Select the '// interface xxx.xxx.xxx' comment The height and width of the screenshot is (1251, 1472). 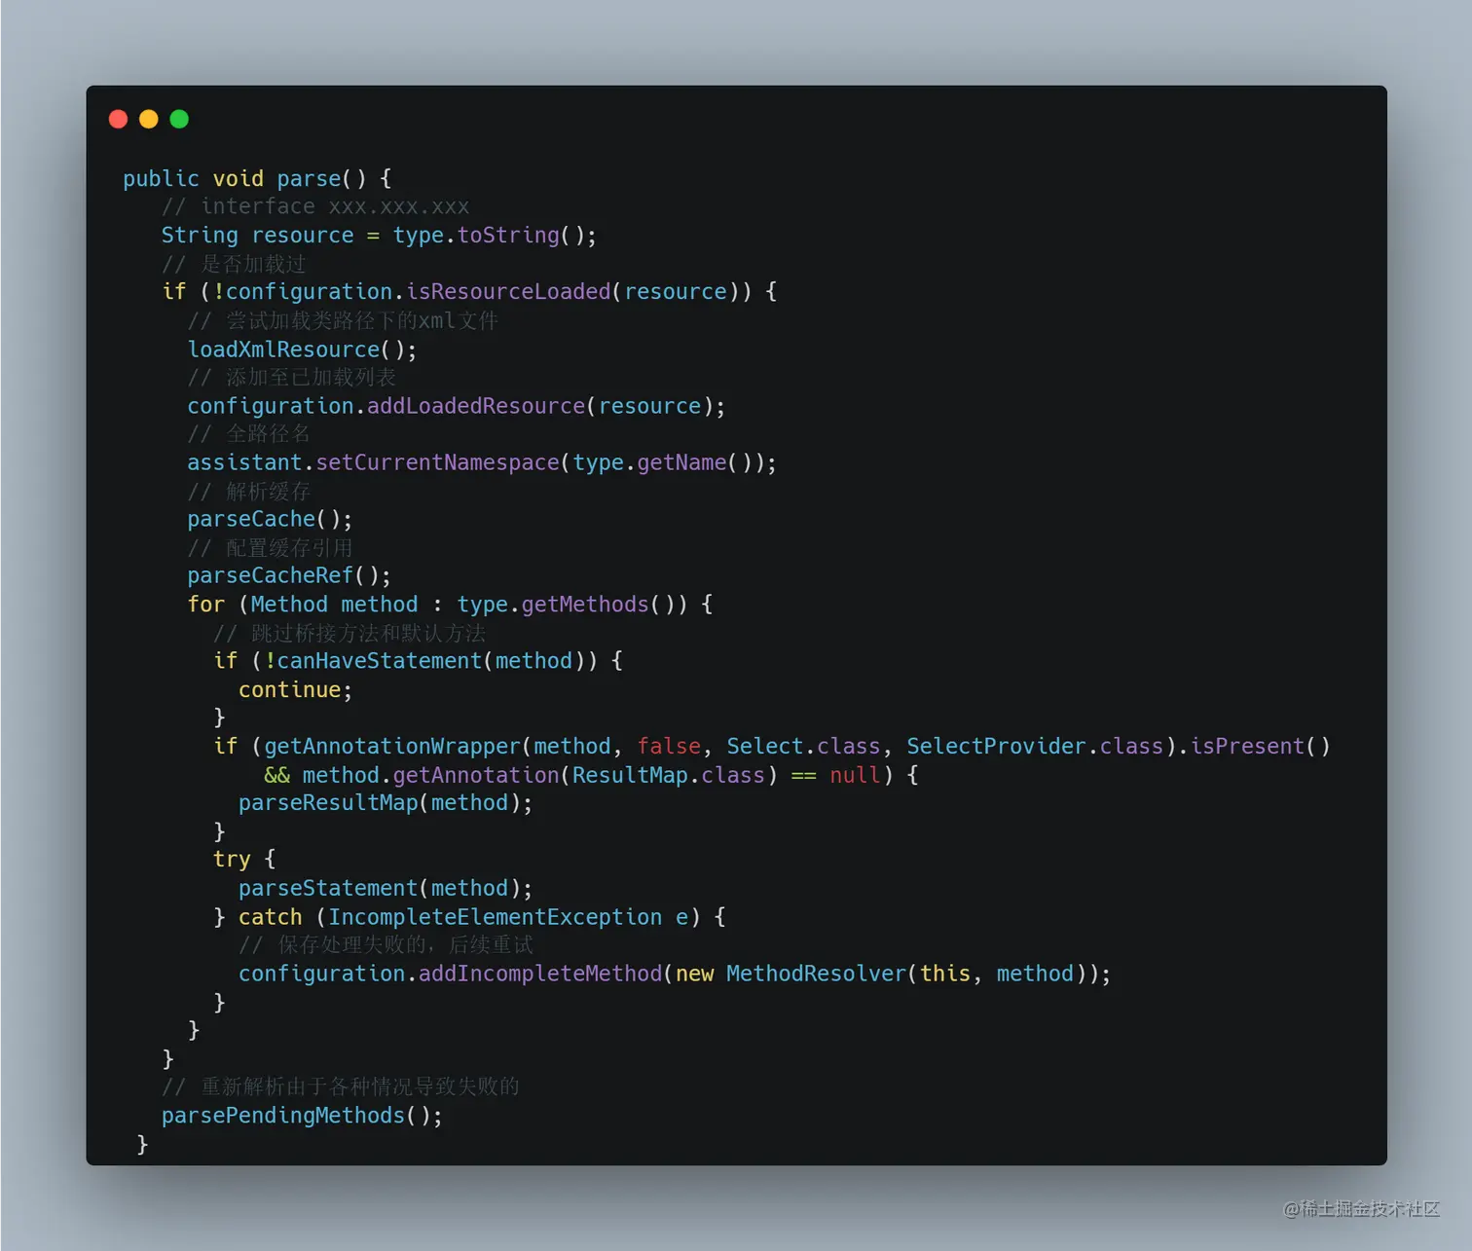pyautogui.click(x=315, y=206)
